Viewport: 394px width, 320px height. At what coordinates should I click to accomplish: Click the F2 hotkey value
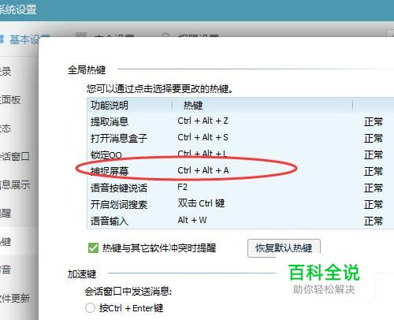tap(182, 187)
